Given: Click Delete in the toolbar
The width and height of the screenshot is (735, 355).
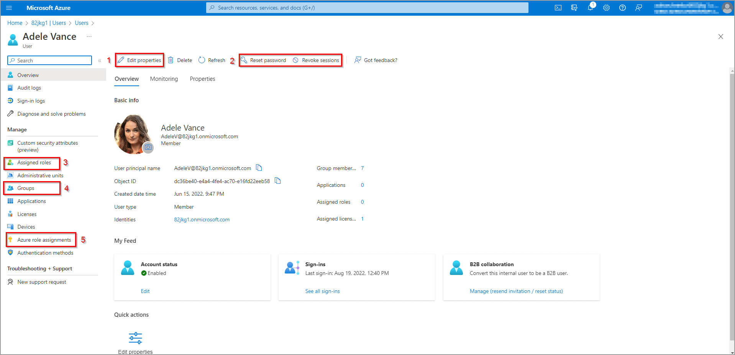Looking at the screenshot, I should point(180,60).
